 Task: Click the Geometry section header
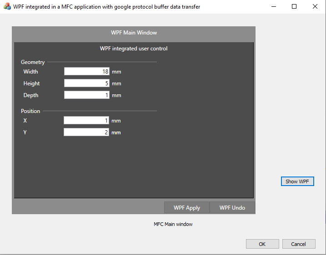tap(33, 62)
